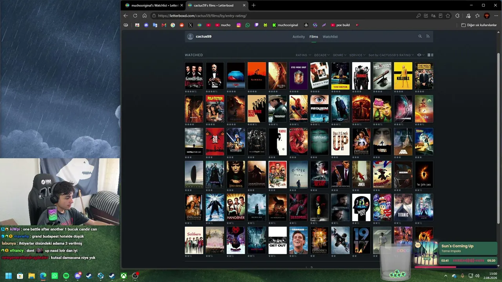Screen dimensions: 502x282
Task: Open Diğer sık kullanılanlar bookmarks folder
Action: [x=479, y=25]
